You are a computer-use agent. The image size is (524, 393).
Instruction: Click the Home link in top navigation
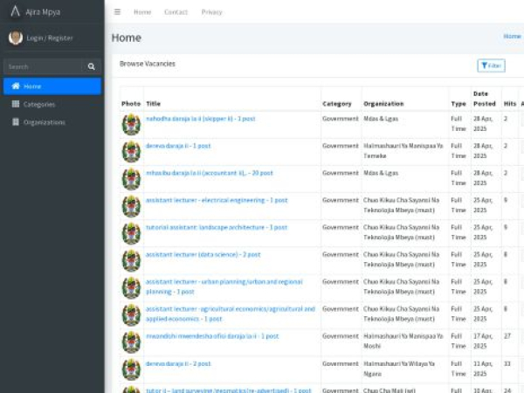pos(142,12)
